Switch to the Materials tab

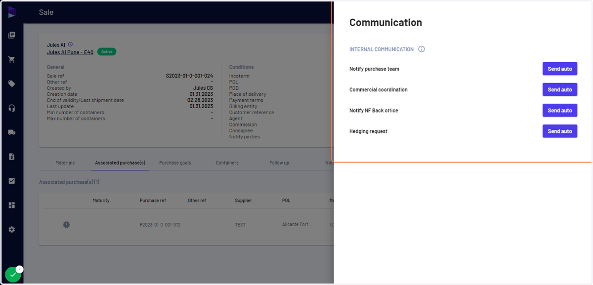[x=65, y=163]
